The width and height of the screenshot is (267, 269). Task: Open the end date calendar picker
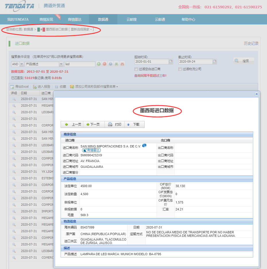[x=214, y=62]
